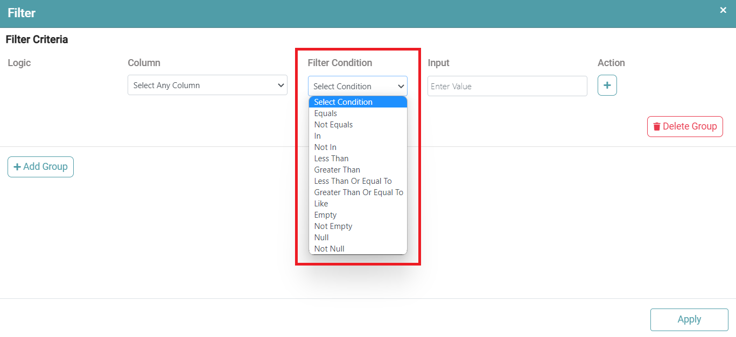This screenshot has height=337, width=736.
Task: Click the Apply button
Action: click(689, 319)
